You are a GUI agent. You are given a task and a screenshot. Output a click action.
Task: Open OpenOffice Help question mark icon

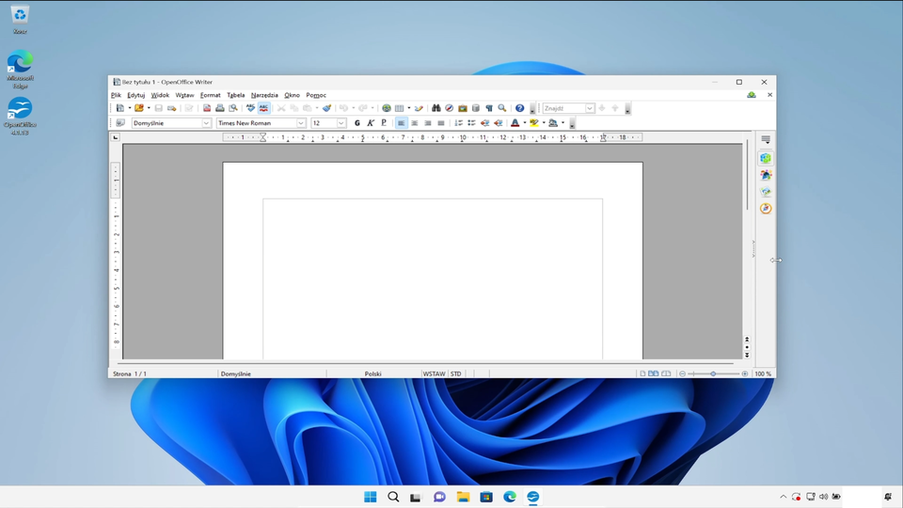coord(519,108)
